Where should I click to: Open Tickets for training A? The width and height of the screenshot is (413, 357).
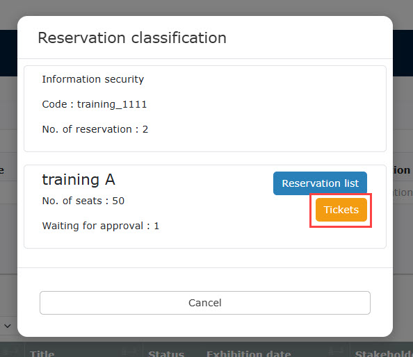tap(341, 210)
